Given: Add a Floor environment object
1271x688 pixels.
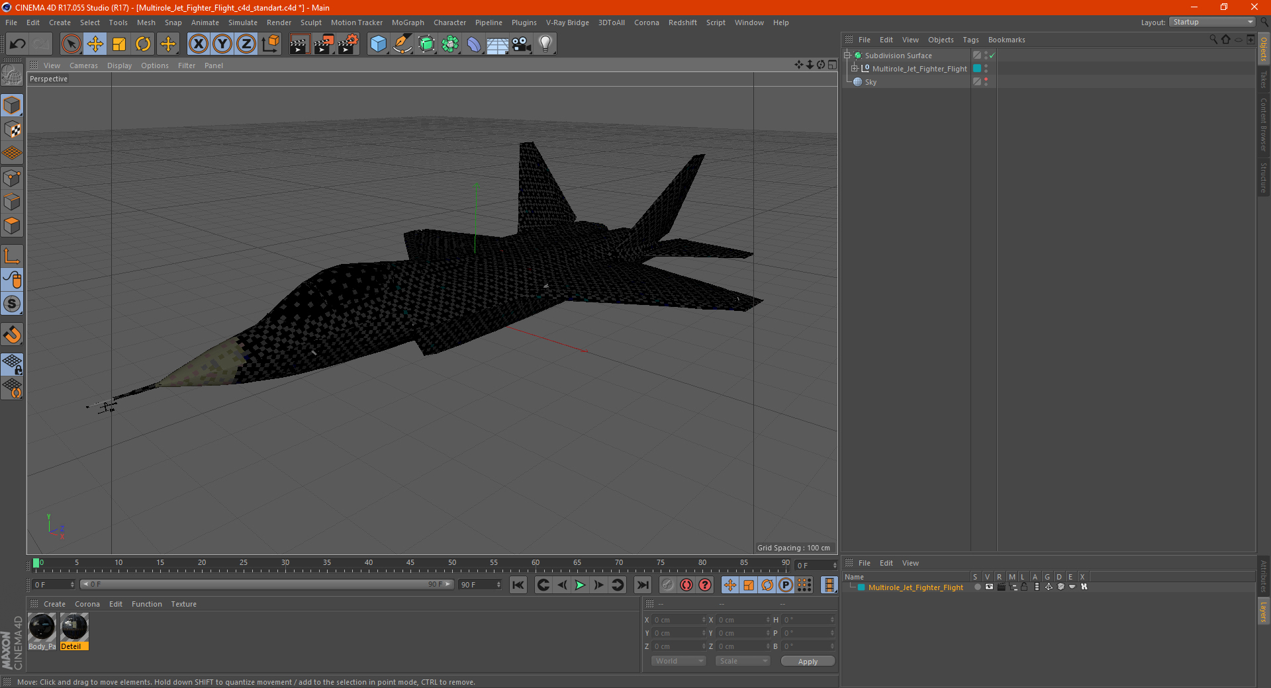Looking at the screenshot, I should coord(497,44).
